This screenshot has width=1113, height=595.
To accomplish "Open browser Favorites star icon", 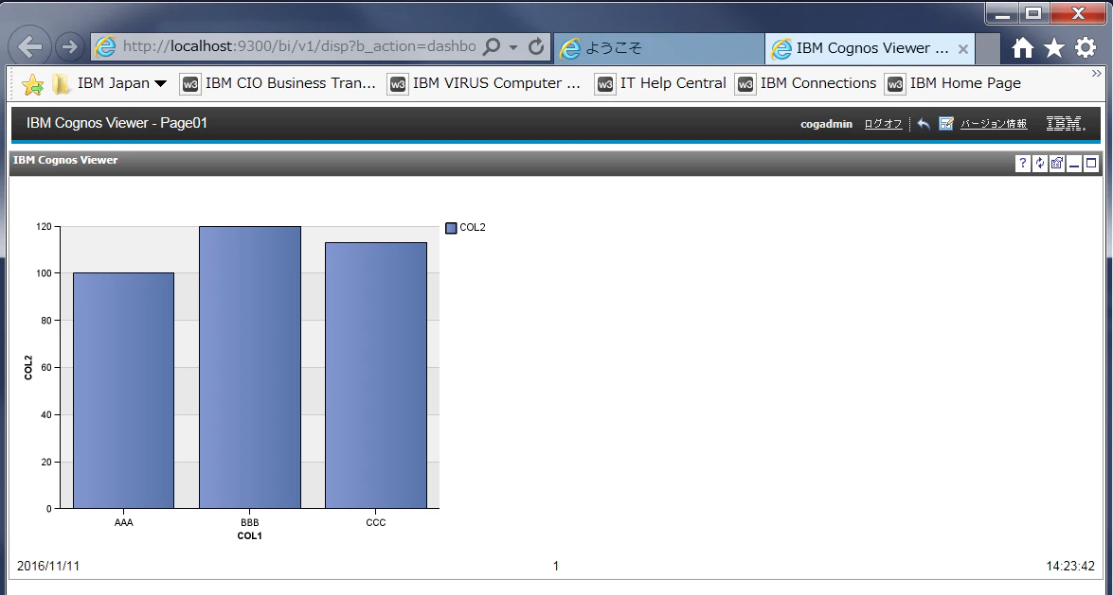I will (1055, 47).
